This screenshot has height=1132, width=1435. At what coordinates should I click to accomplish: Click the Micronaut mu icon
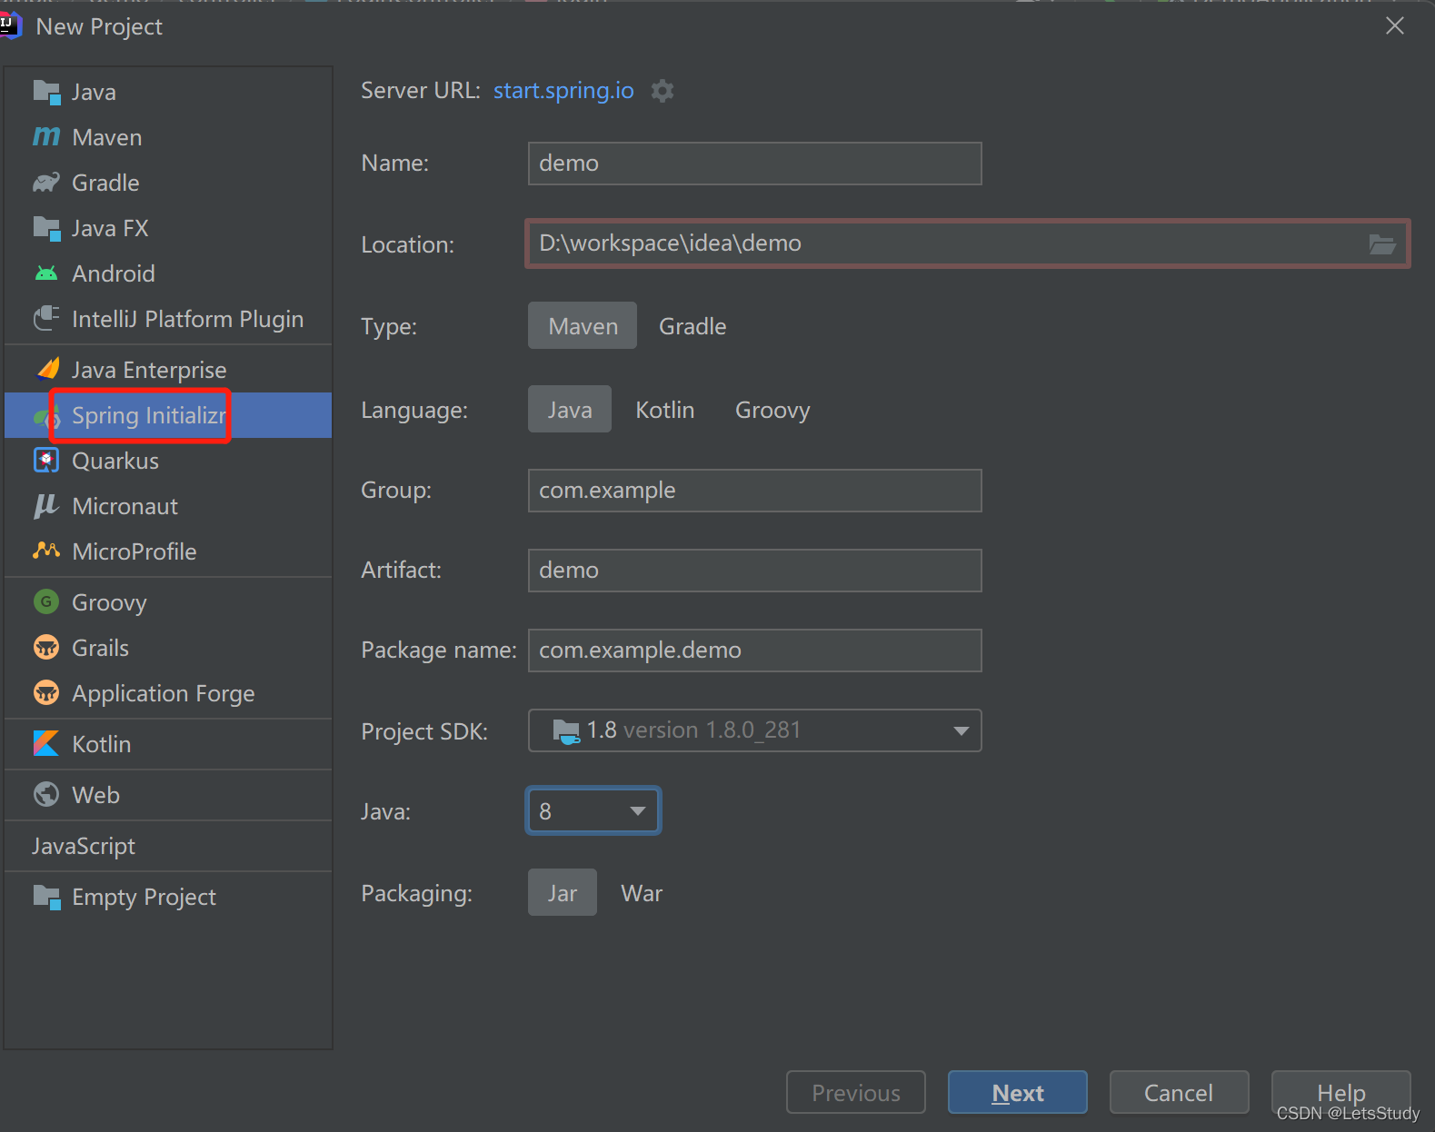point(46,506)
